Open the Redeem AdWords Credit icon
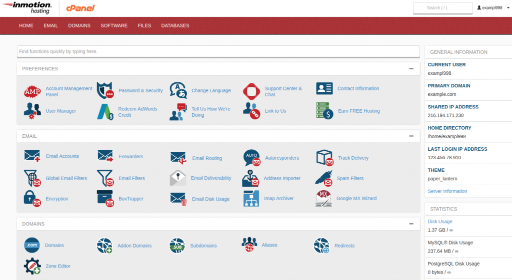Screen dimensions: 512x280 (x=105, y=112)
